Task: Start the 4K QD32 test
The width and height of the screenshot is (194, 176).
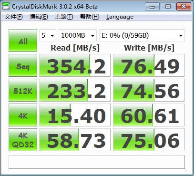Action: [x=23, y=140]
